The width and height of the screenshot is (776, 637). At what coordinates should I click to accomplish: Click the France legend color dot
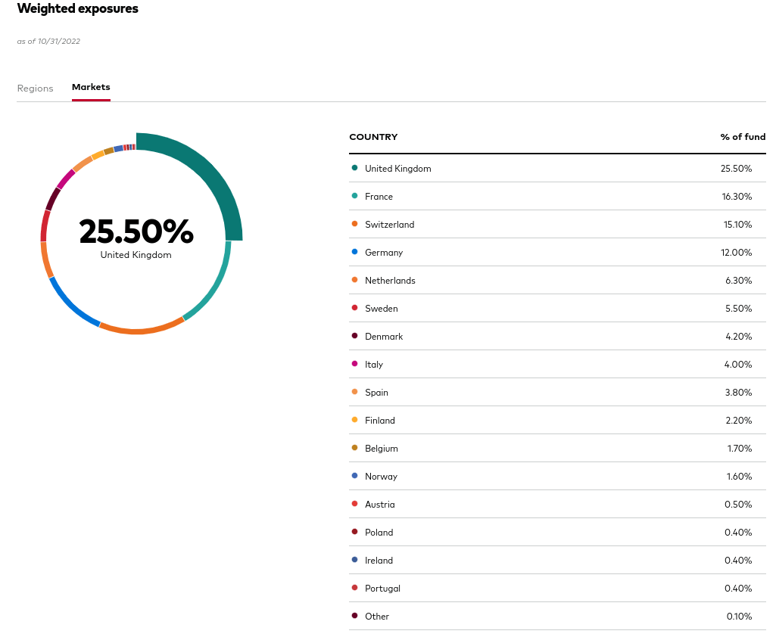[354, 196]
